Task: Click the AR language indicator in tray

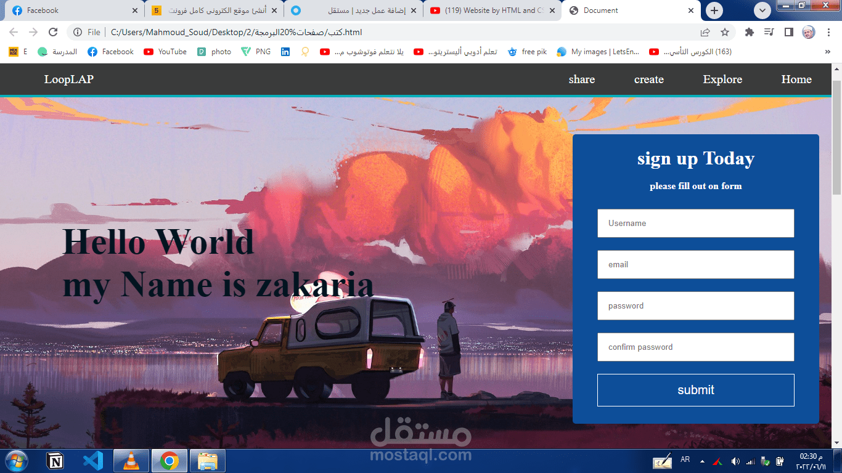Action: [x=685, y=459]
